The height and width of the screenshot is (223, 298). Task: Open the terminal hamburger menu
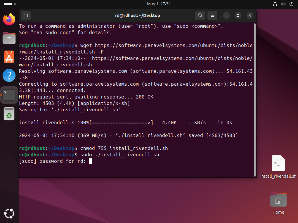212,15
